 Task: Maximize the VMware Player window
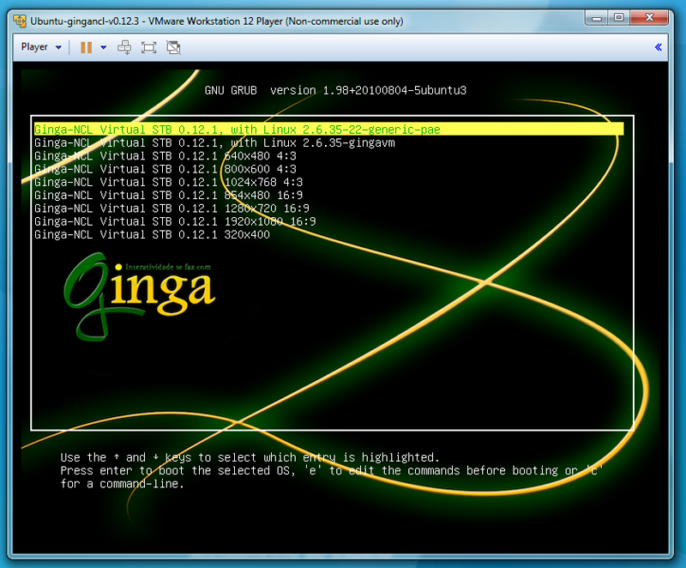click(x=618, y=18)
